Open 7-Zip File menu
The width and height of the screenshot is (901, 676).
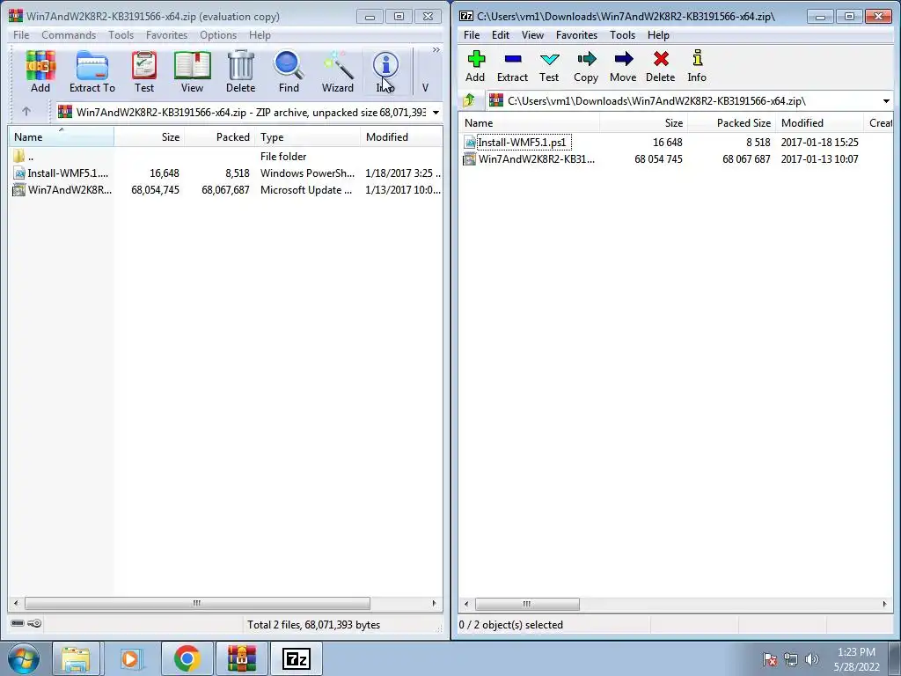click(472, 35)
